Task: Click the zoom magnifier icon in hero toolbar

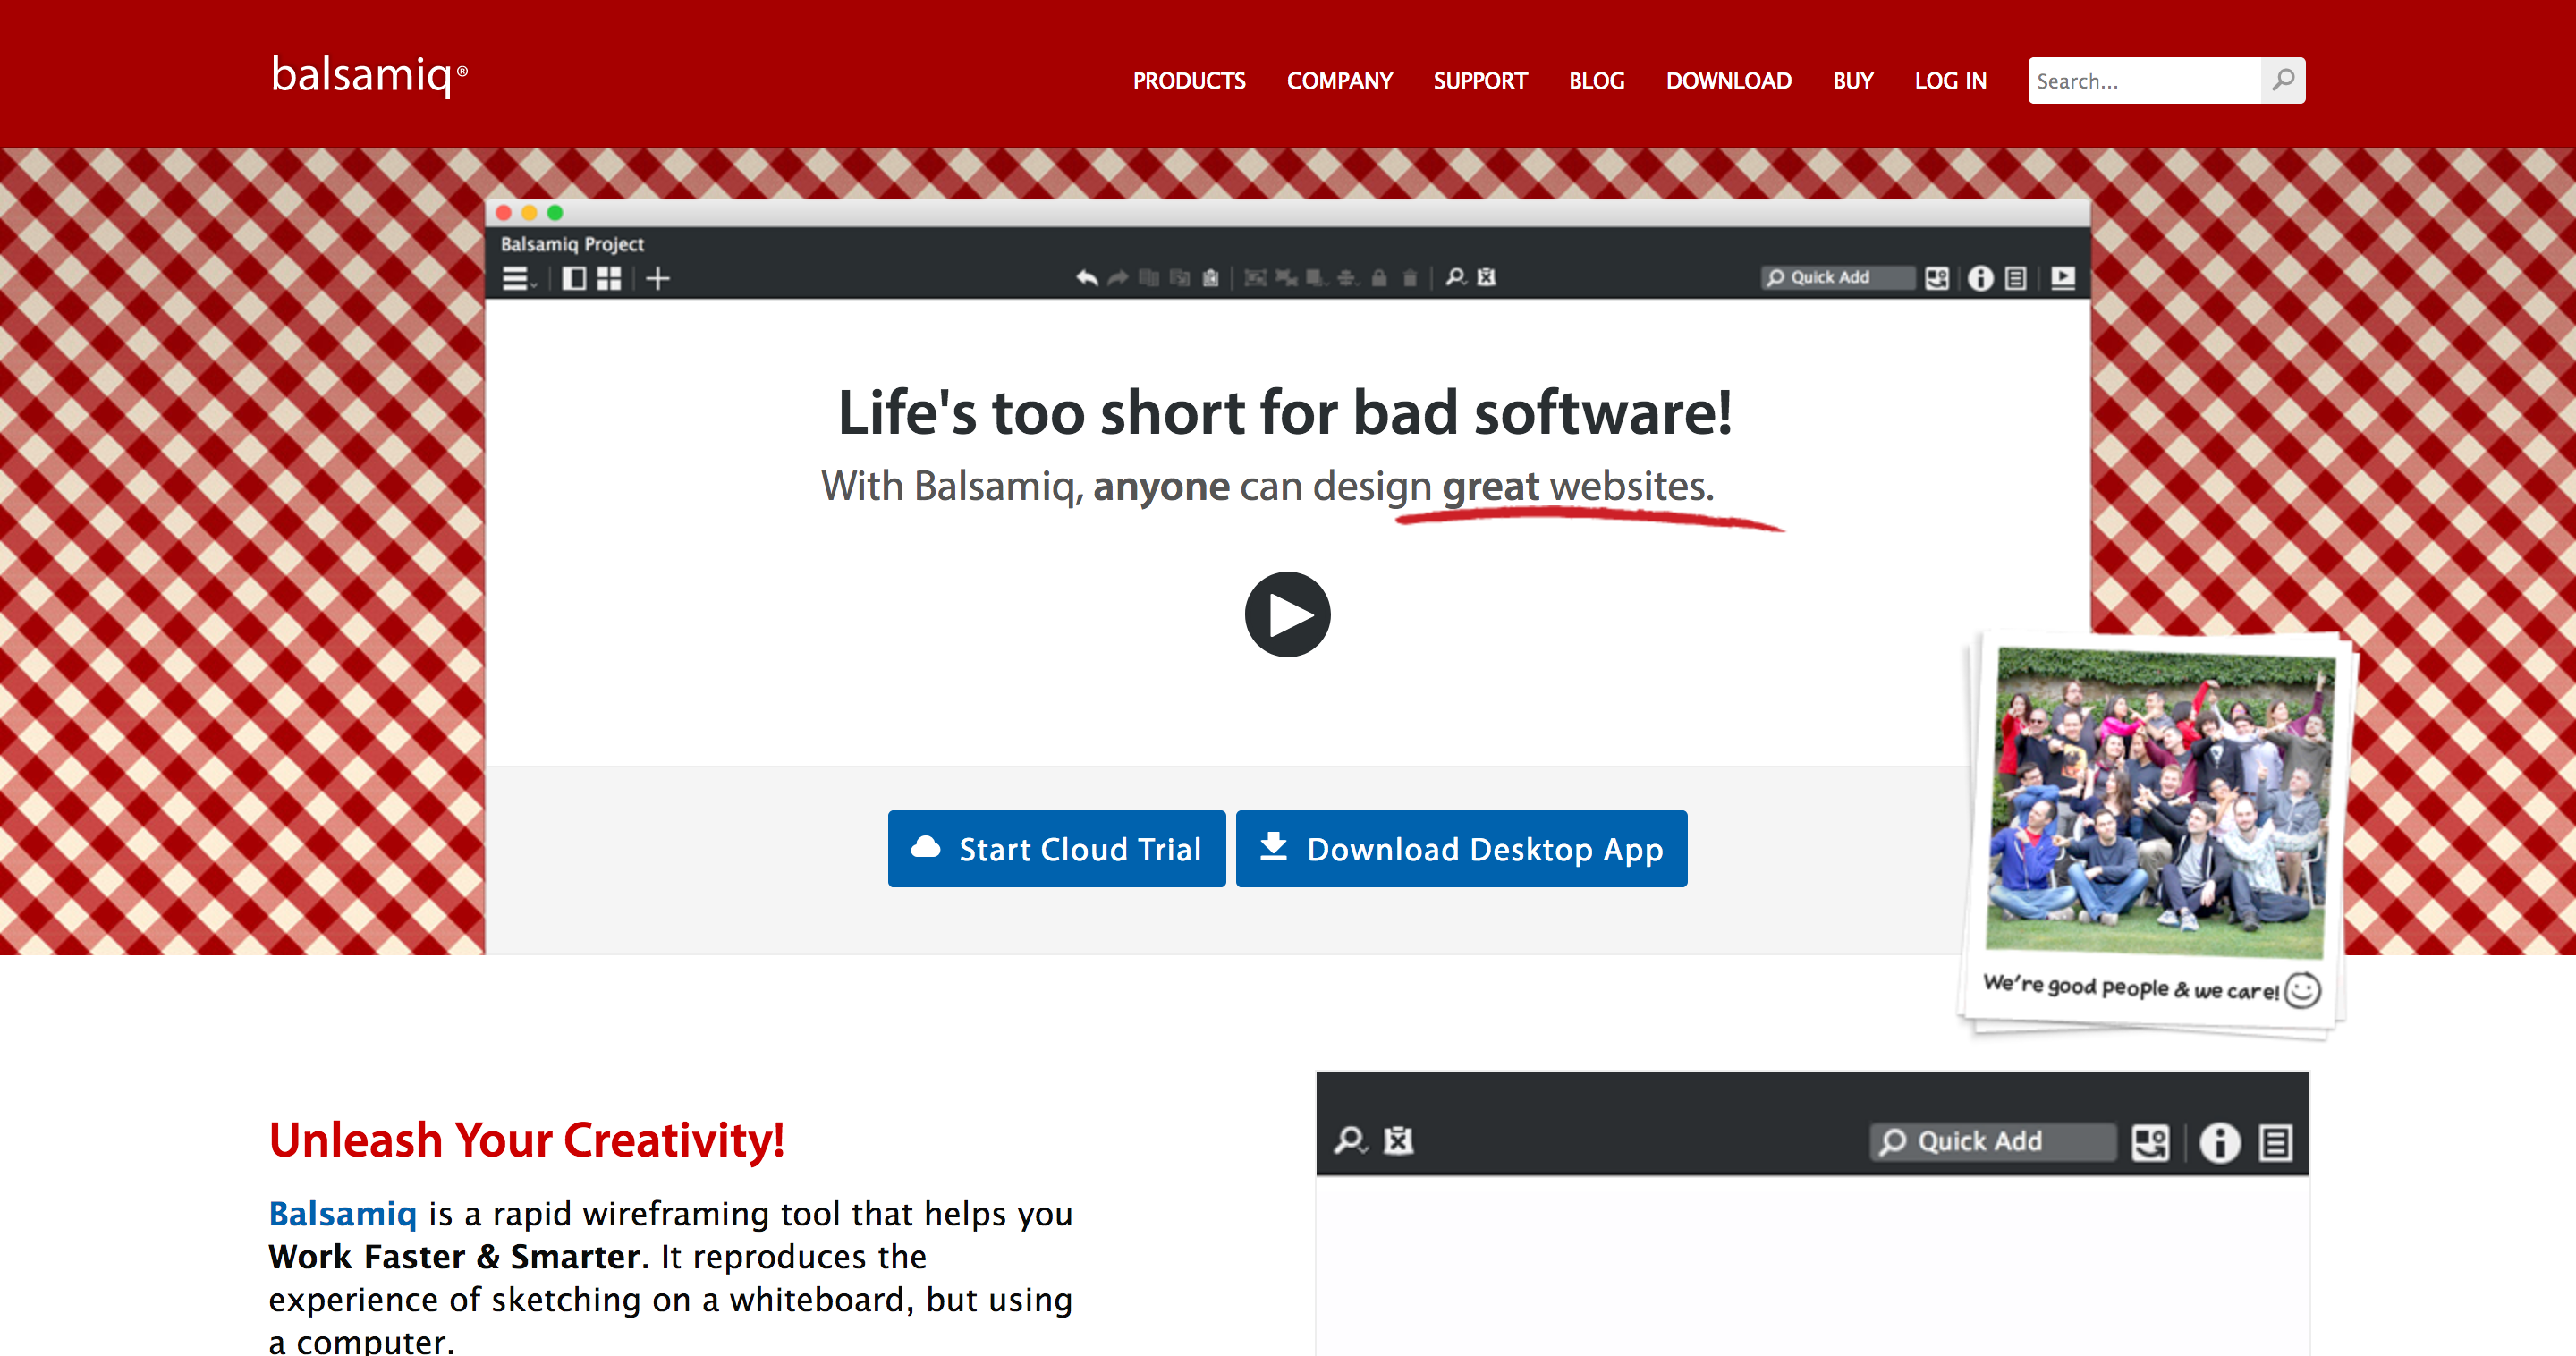Action: click(x=1455, y=277)
